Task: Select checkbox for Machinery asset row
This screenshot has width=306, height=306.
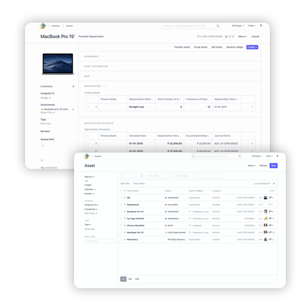Action: (121, 239)
